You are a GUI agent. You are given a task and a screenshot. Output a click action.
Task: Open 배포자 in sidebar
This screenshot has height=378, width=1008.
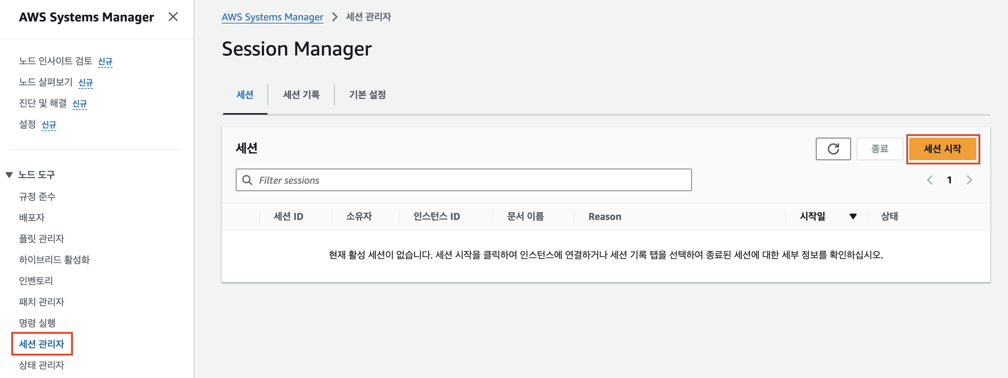(32, 217)
